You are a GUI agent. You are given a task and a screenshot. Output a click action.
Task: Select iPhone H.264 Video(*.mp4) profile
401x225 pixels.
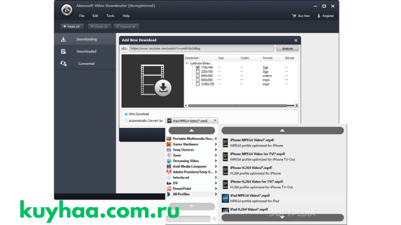[282, 171]
